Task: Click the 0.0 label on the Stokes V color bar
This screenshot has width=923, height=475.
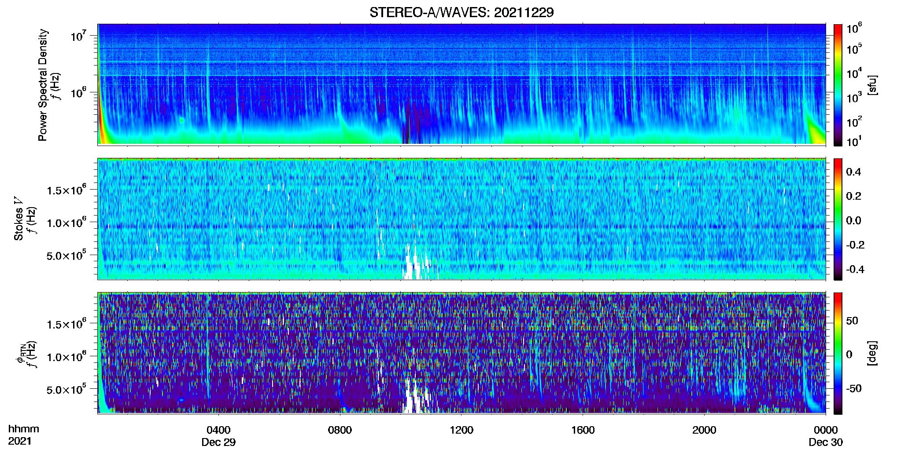Action: coord(853,220)
